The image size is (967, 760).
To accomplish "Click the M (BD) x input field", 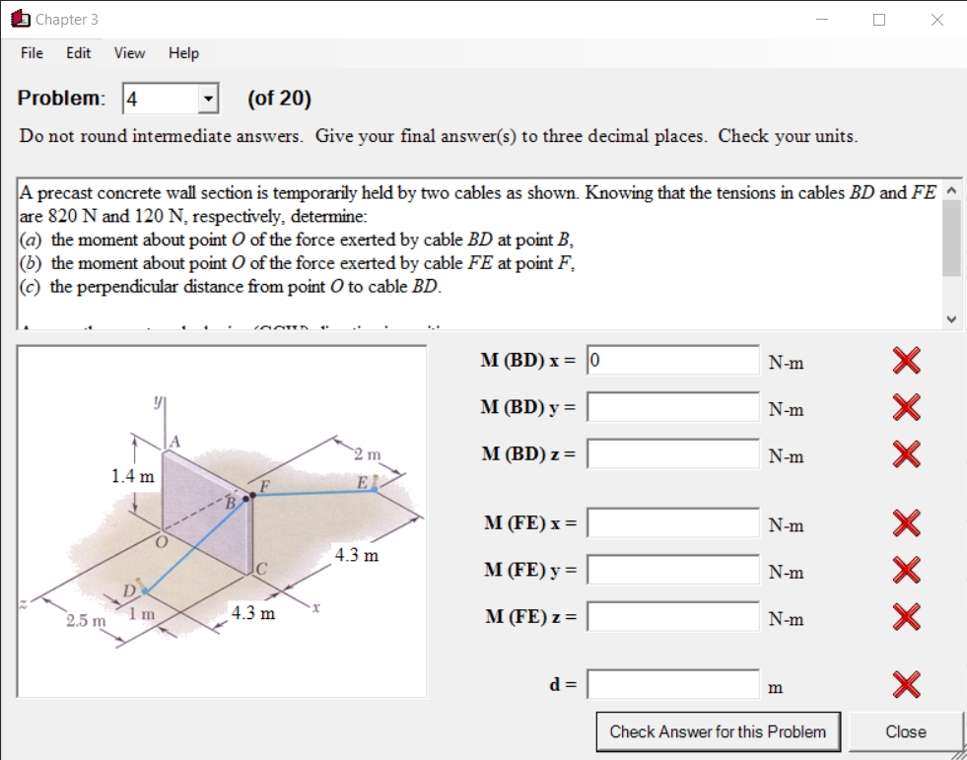I will tap(673, 360).
